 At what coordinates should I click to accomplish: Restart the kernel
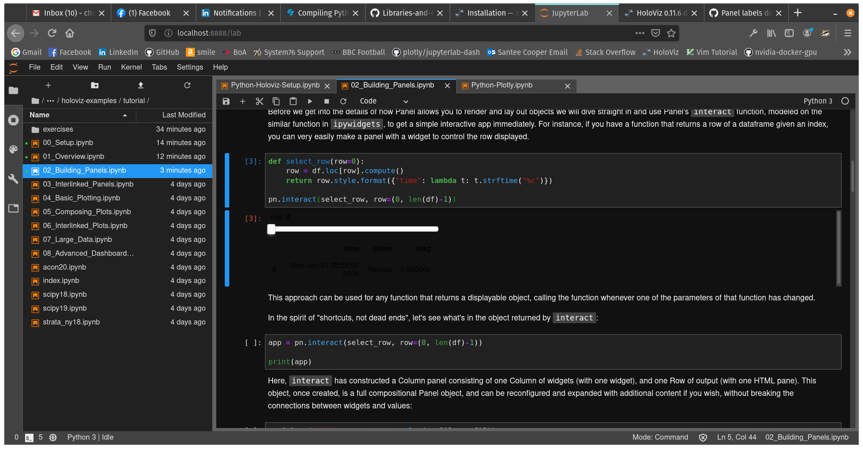click(343, 101)
